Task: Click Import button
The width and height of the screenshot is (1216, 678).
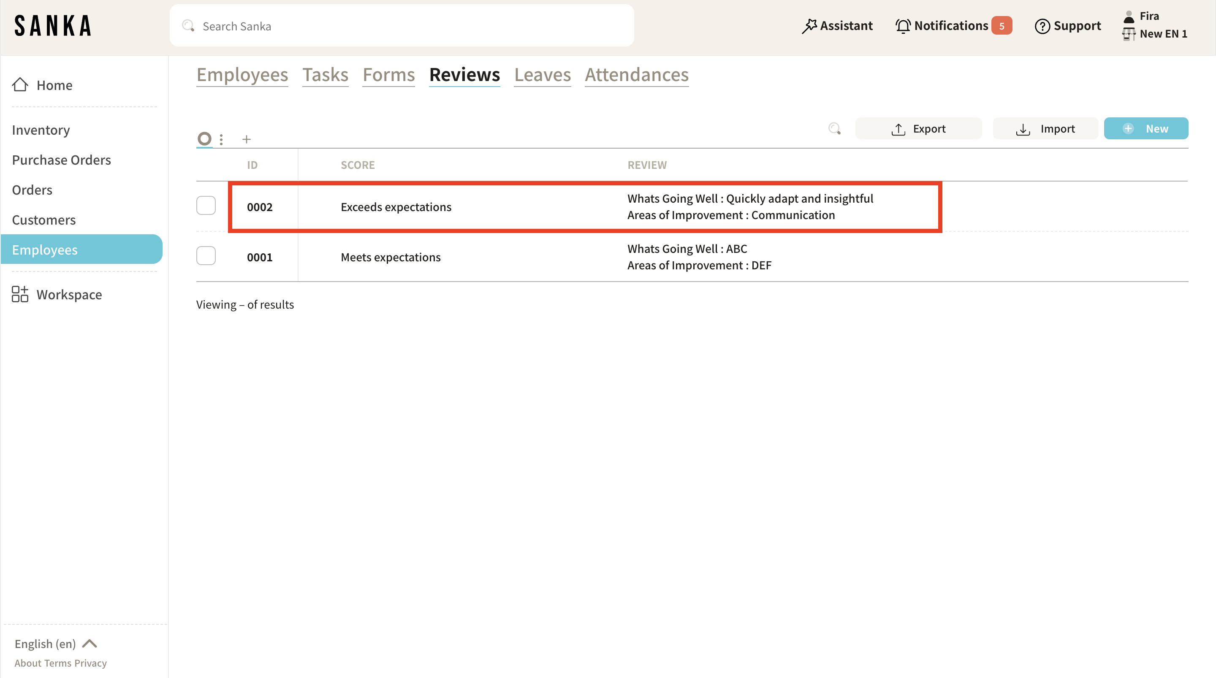Action: coord(1045,128)
